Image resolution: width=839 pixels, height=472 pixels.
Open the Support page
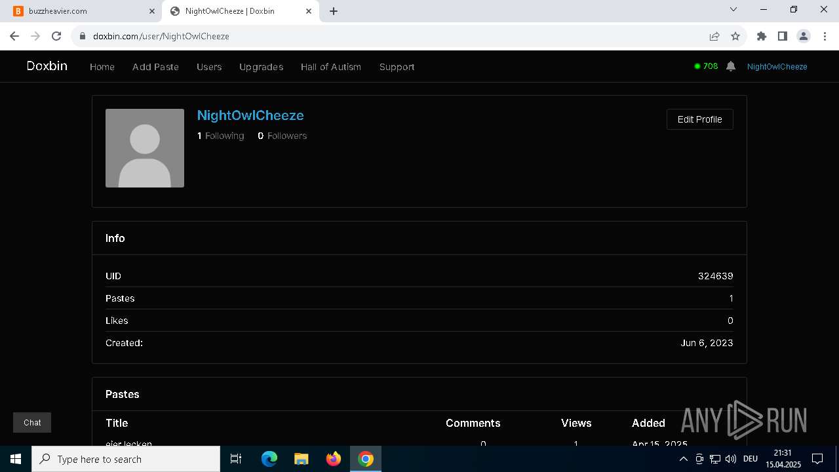(397, 67)
